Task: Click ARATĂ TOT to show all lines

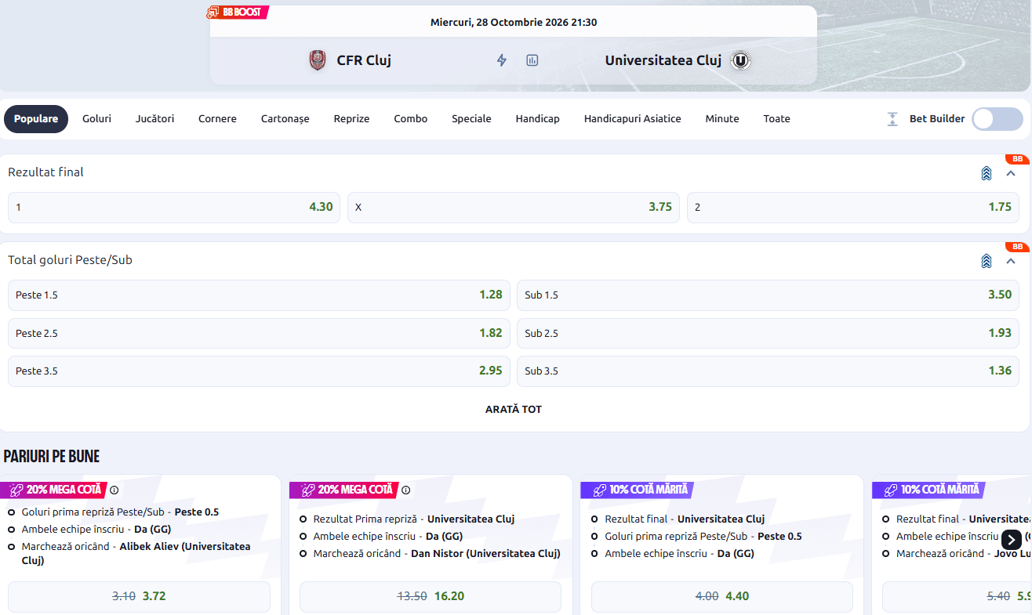Action: click(x=514, y=409)
